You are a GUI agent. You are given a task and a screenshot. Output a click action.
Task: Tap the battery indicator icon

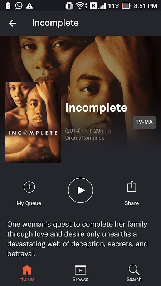pos(126,6)
